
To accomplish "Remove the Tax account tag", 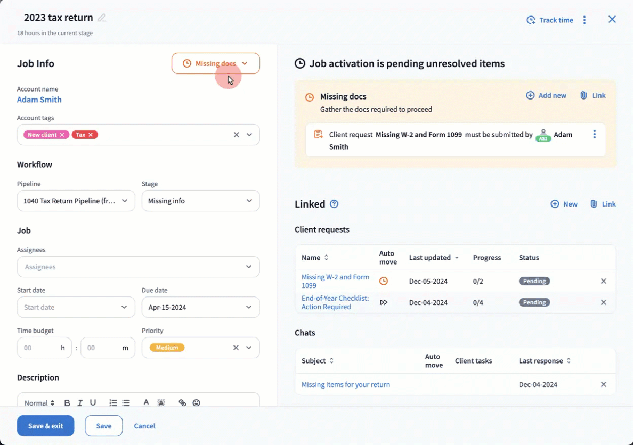I will [x=91, y=135].
